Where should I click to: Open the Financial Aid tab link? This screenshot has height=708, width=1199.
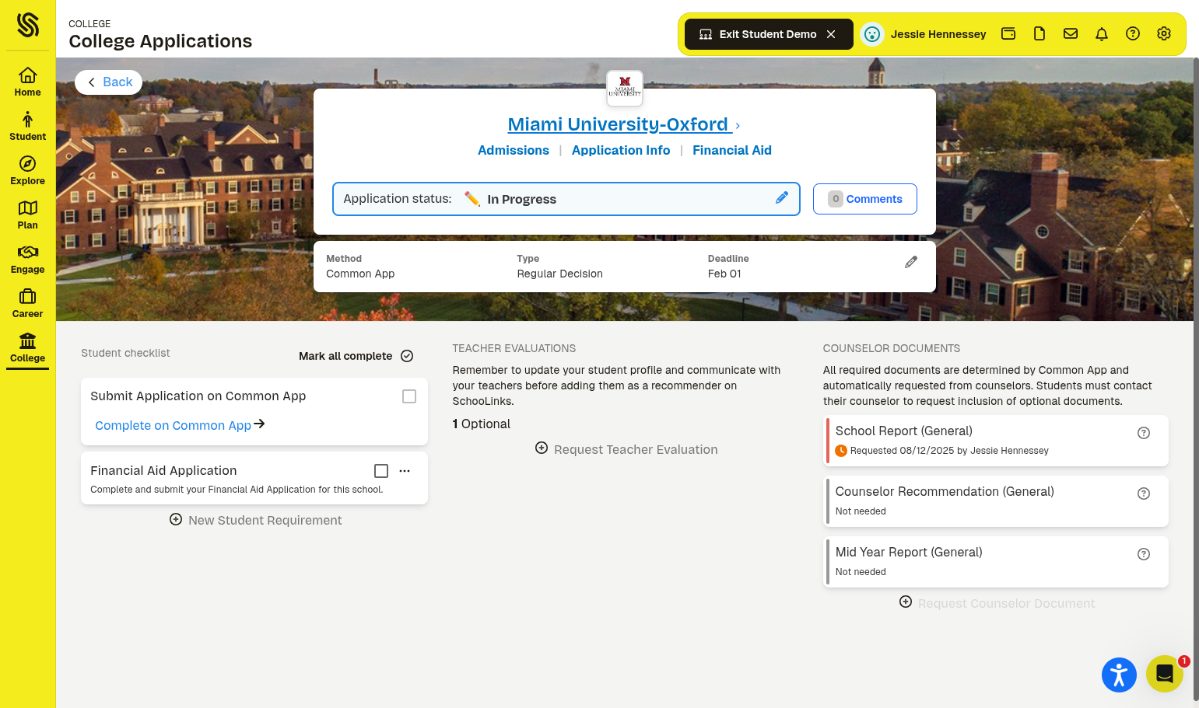[x=732, y=150]
